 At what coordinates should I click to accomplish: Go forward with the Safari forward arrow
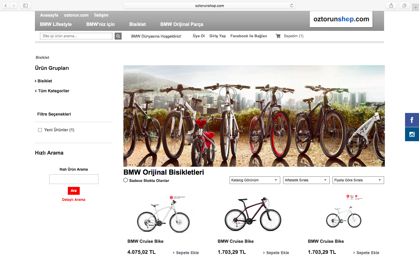pyautogui.click(x=14, y=6)
